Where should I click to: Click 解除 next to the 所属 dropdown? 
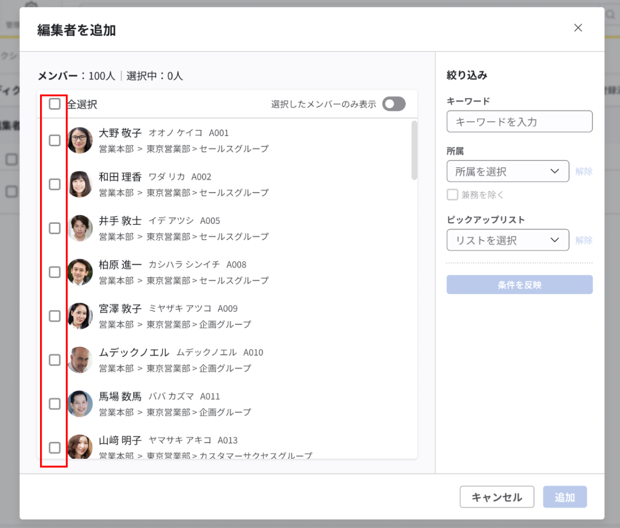(x=584, y=171)
